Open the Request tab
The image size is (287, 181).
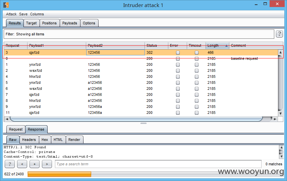(16, 129)
